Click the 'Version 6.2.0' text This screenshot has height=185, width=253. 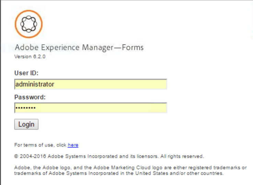point(30,57)
